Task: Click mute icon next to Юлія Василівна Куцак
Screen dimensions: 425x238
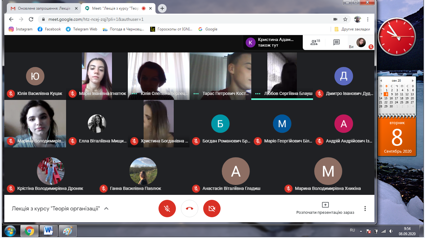Action: tap(11, 93)
